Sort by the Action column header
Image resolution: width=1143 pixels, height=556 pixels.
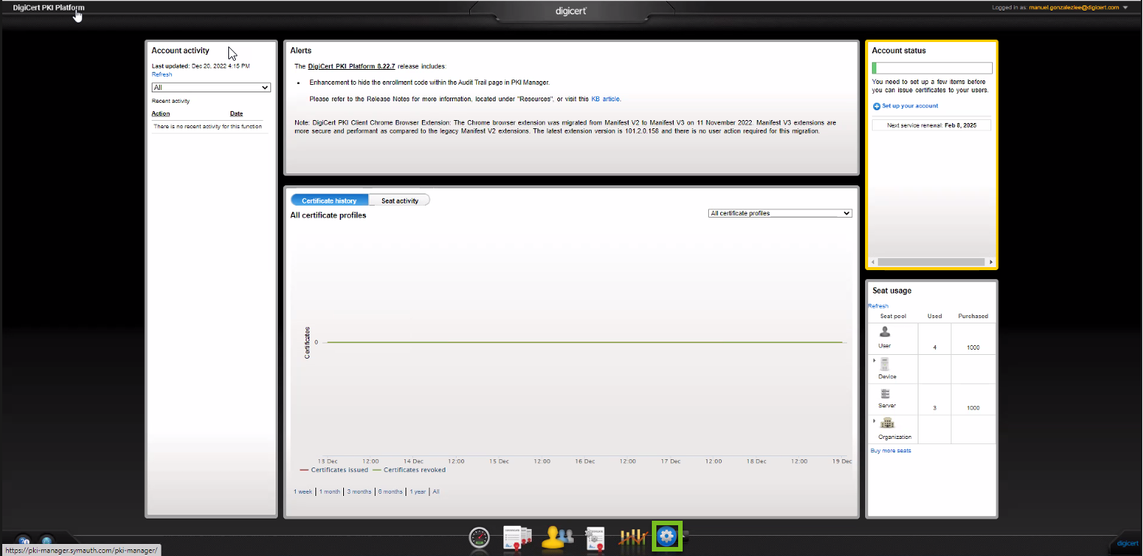(161, 114)
